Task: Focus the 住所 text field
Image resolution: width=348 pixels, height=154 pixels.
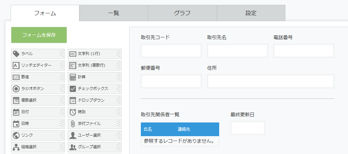Action: tap(271, 81)
